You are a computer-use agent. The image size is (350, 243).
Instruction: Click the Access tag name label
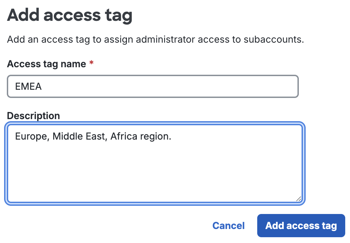coord(46,64)
